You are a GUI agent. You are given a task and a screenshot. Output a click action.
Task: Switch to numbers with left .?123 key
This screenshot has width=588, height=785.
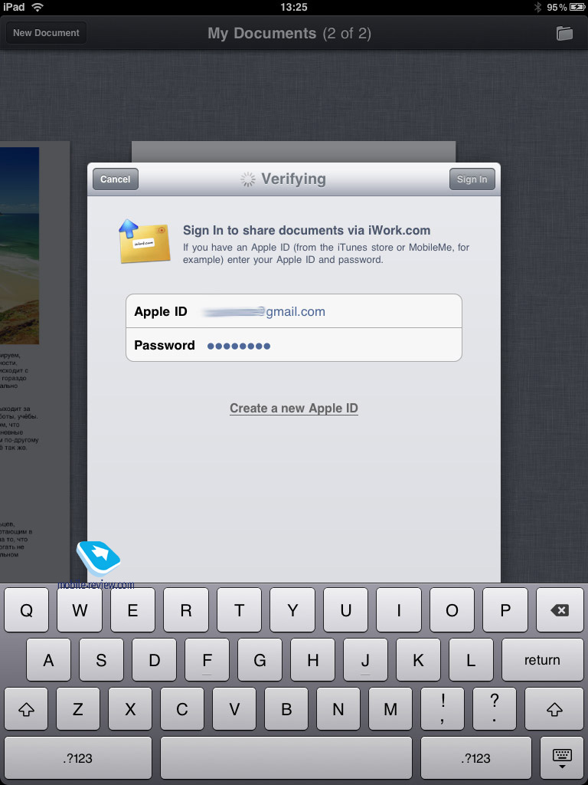77,758
